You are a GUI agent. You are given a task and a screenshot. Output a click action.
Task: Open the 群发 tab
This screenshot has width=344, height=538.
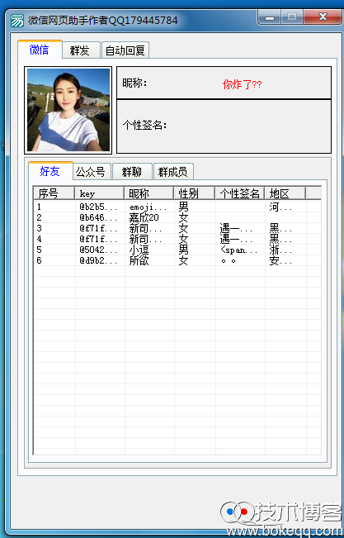pos(81,50)
